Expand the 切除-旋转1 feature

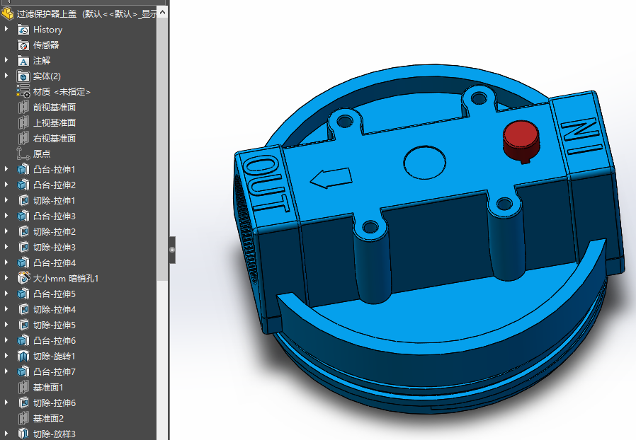point(6,356)
